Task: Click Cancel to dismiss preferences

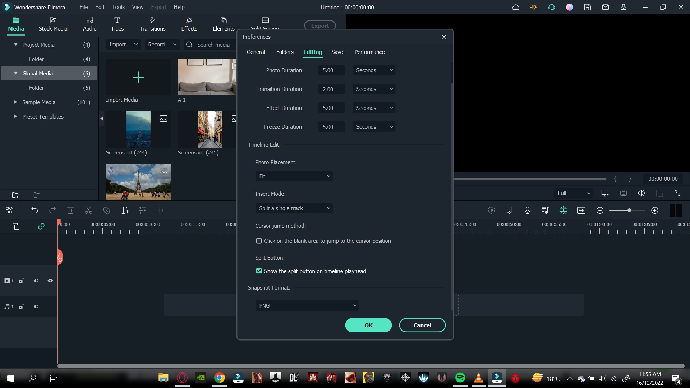Action: 422,325
